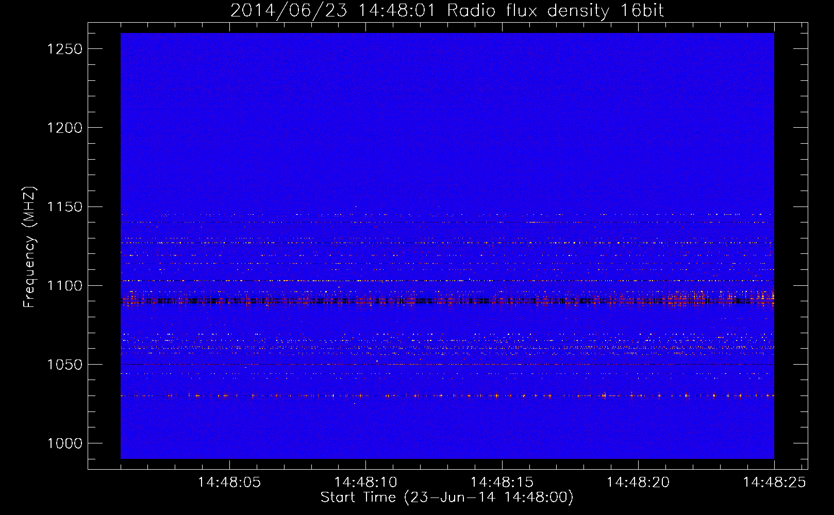This screenshot has height=515, width=834.
Task: Click the 'Start Time (23-Jun-14 14:48:00)' x-axis label
Action: (x=447, y=497)
